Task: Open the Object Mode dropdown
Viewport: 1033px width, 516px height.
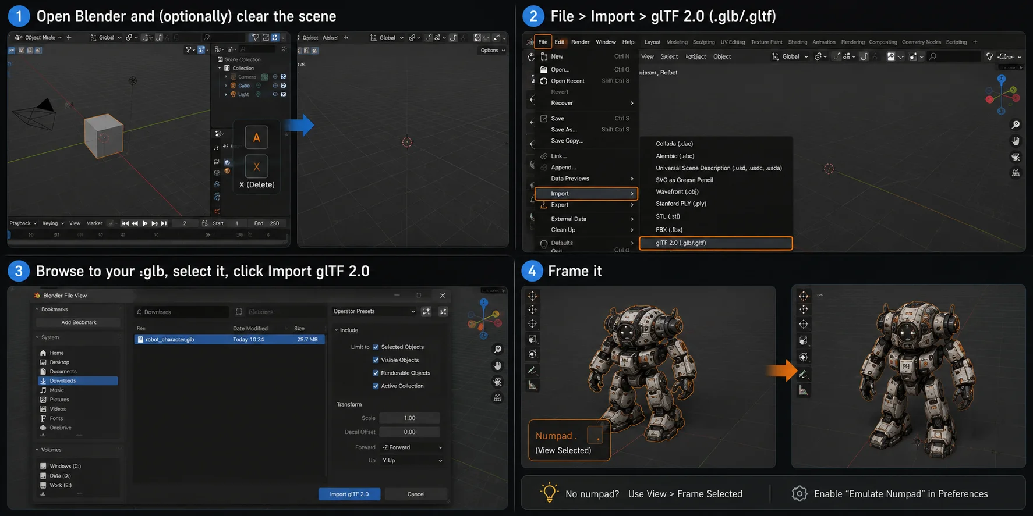Action: point(38,37)
